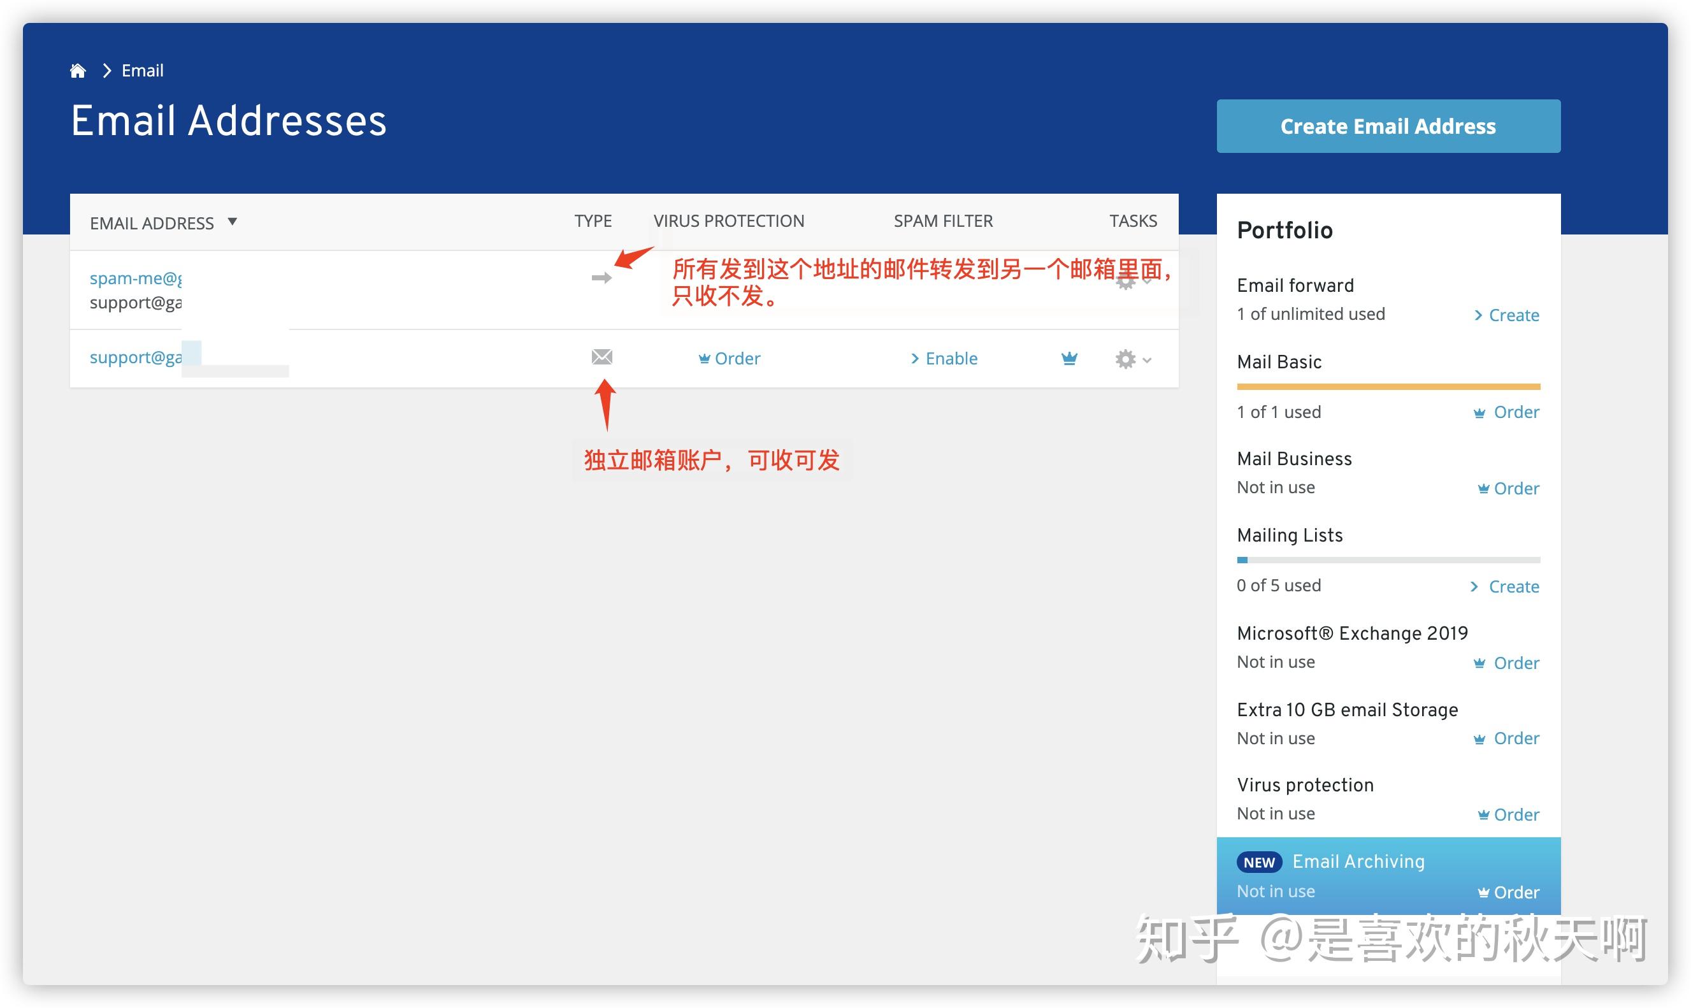
Task: Open settings gear for the support address
Action: tap(1126, 359)
